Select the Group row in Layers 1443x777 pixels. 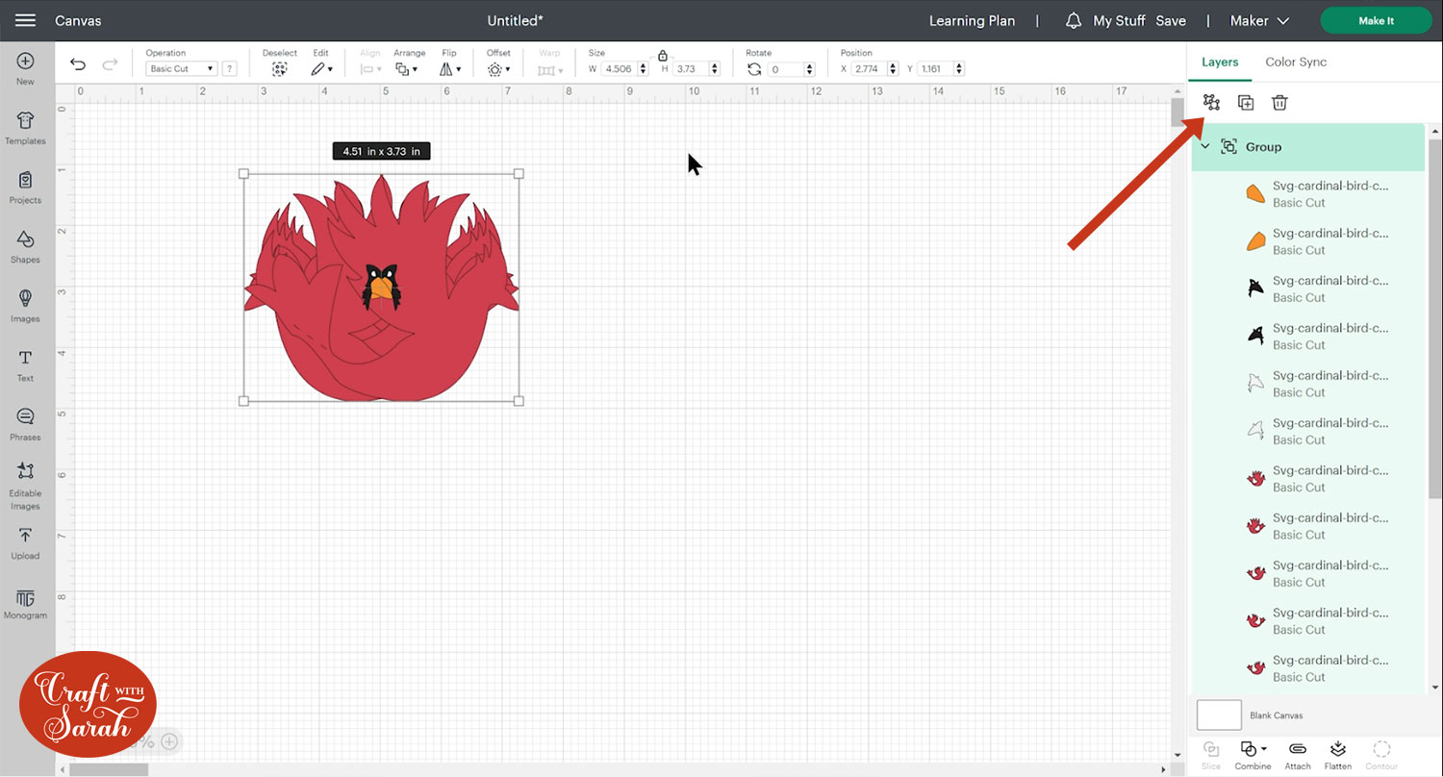tap(1308, 147)
